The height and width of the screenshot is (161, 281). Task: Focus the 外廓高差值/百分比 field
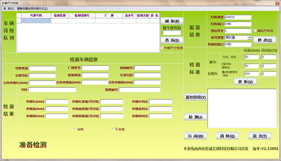click(x=112, y=116)
